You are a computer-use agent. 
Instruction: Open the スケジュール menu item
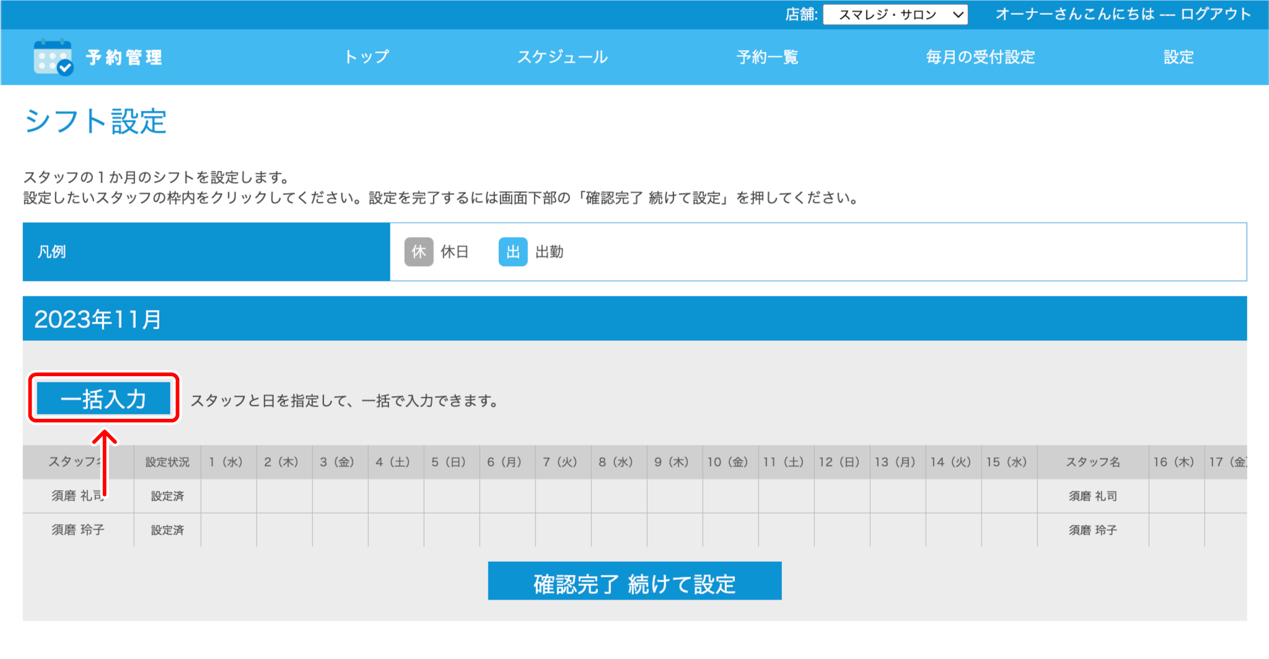[562, 58]
